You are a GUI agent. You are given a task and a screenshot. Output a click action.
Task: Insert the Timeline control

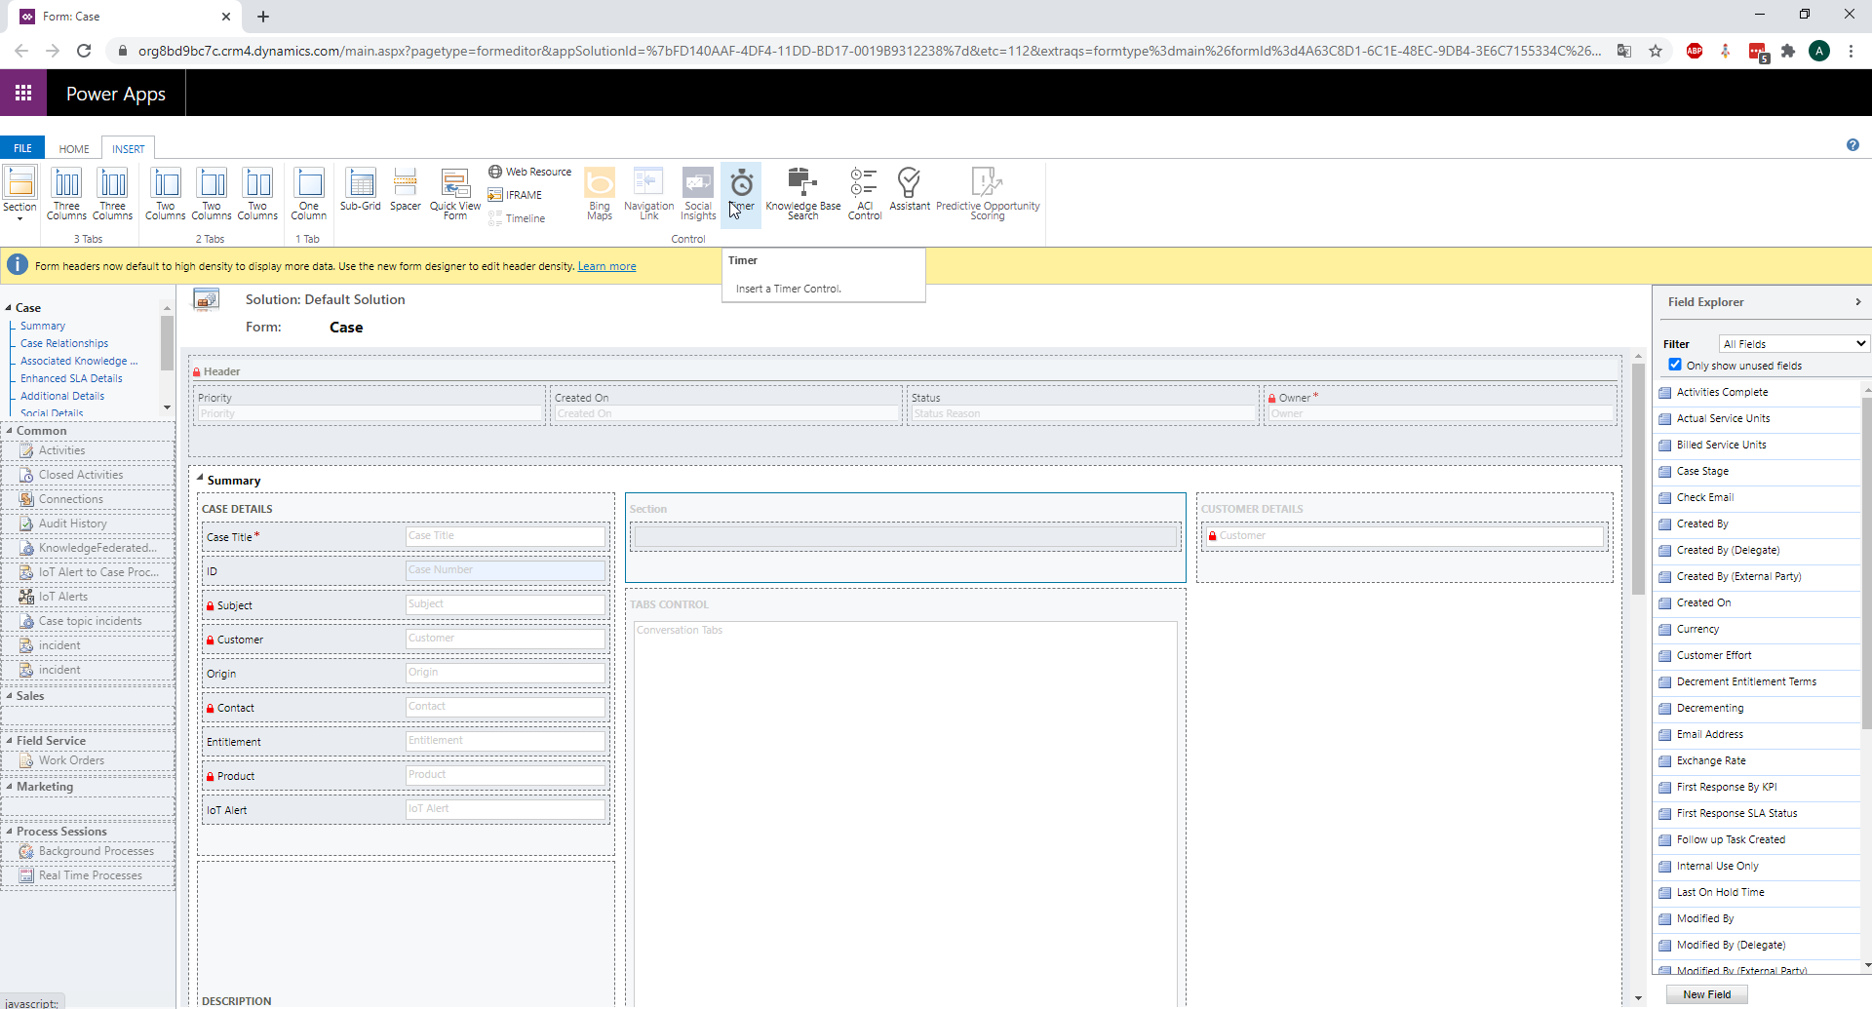coord(517,218)
